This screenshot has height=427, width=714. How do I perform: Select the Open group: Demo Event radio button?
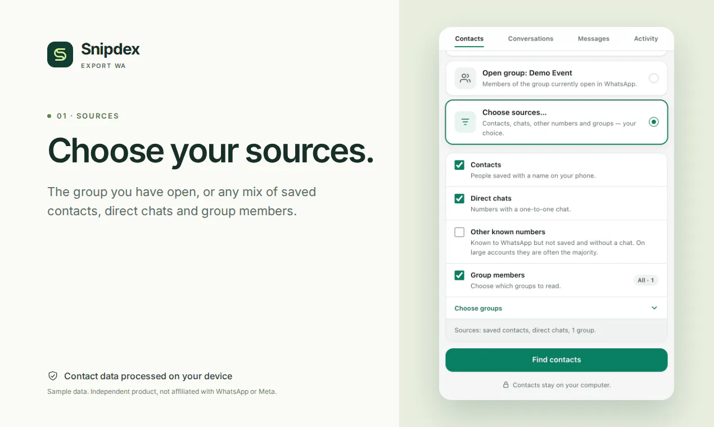coord(653,78)
